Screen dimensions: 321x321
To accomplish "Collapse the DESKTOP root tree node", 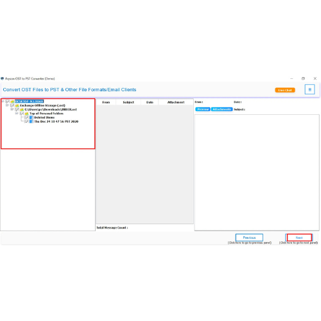I will pos(3,101).
